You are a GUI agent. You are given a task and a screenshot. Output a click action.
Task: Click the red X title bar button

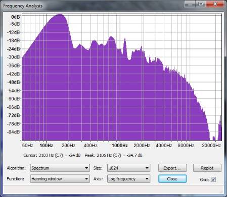coord(215,4)
